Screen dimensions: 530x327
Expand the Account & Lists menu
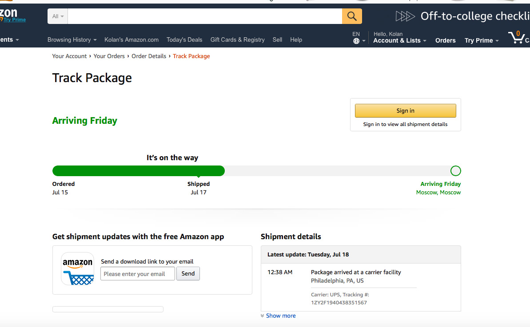(399, 40)
